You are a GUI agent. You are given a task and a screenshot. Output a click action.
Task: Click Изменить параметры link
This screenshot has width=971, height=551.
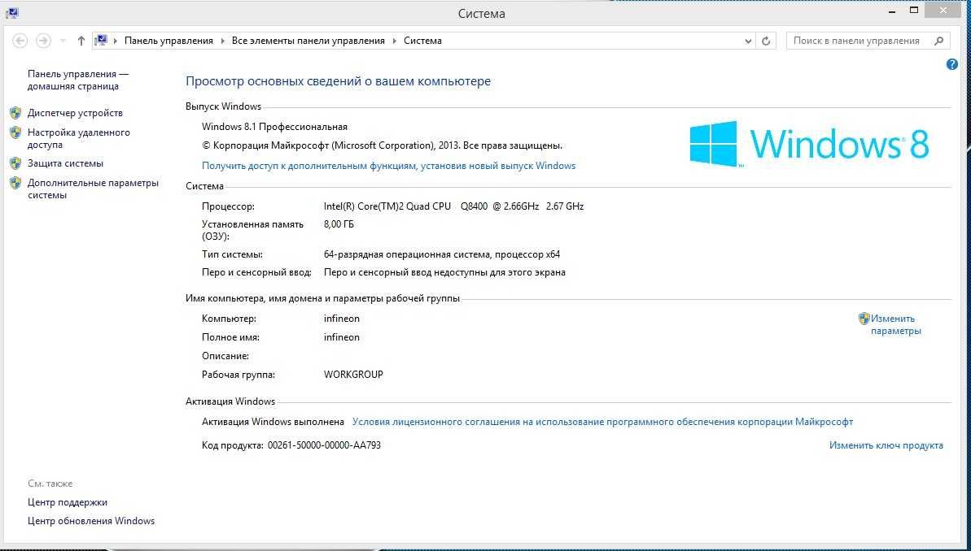coord(895,324)
